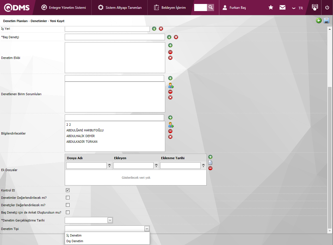Click the vertical scrollbar up arrow
The width and height of the screenshot is (333, 245).
coord(330,29)
